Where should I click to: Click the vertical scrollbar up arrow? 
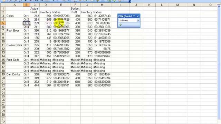[219, 6]
